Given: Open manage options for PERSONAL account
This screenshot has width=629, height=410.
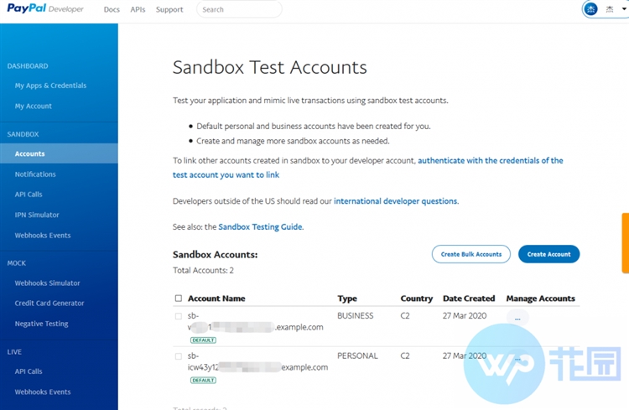Looking at the screenshot, I should coord(517,358).
